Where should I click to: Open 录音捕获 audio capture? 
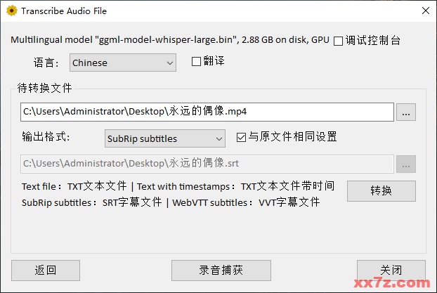point(221,271)
